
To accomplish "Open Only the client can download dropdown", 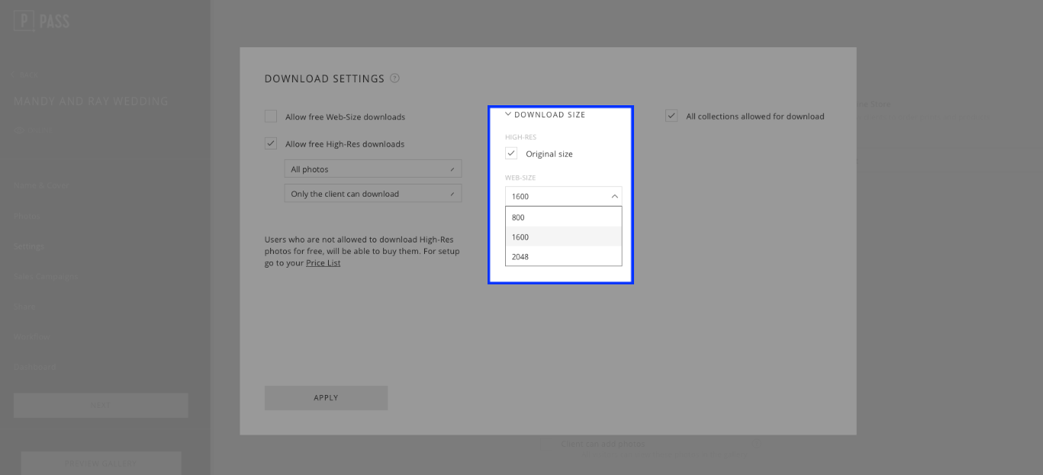I will pyautogui.click(x=372, y=194).
